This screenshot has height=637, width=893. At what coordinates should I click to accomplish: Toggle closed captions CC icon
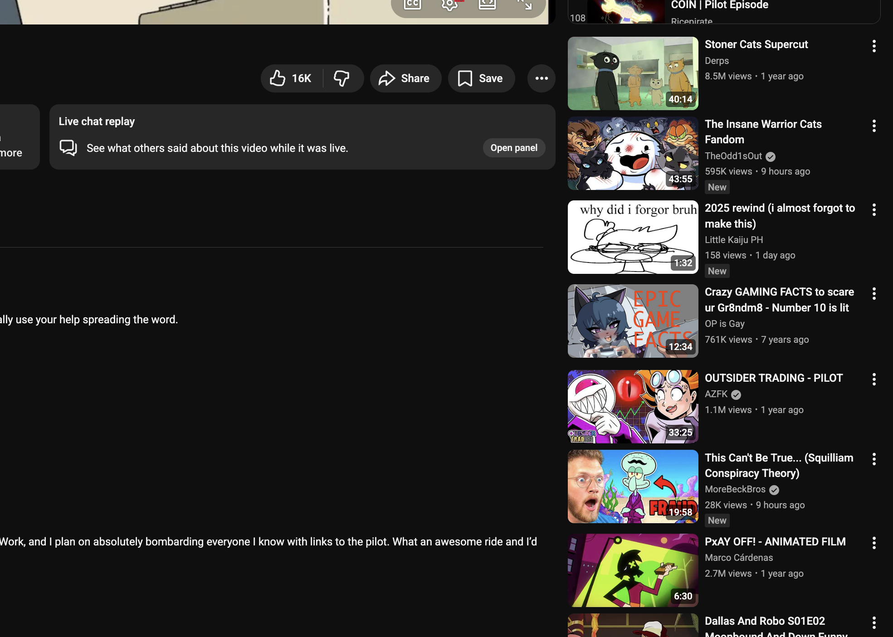coord(412,4)
